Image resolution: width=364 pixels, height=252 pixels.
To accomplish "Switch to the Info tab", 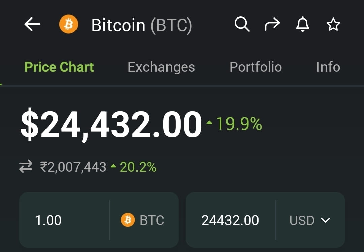I will pos(328,67).
